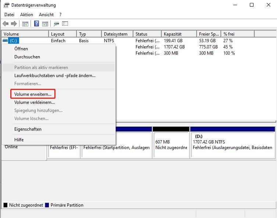Select the (C:) volume drive icon
Screen dimensions: 277x218
(x=5, y=41)
